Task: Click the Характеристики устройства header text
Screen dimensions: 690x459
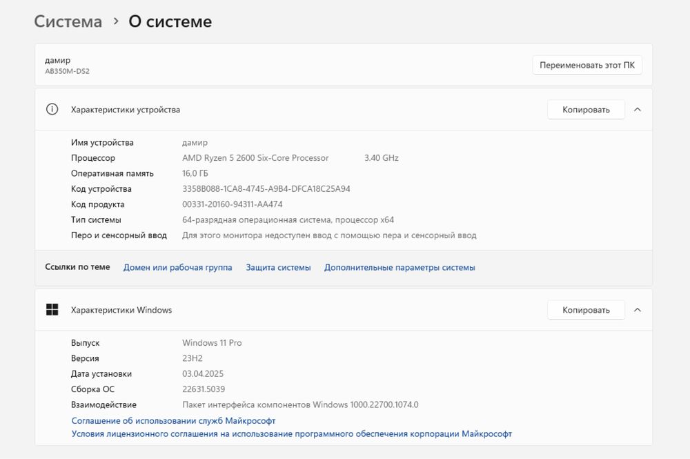Action: click(x=126, y=110)
